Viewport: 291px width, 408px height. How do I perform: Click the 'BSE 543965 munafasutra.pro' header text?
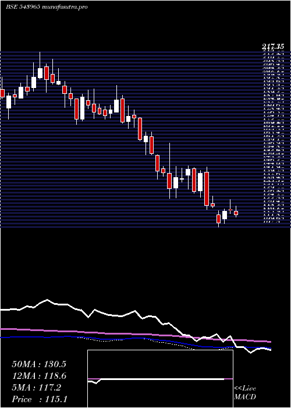[47, 7]
